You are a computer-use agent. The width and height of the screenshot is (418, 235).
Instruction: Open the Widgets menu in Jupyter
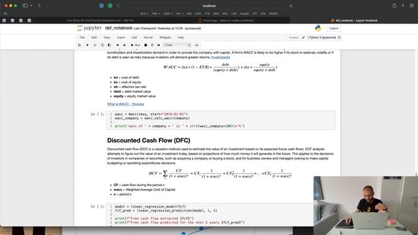click(x=165, y=38)
